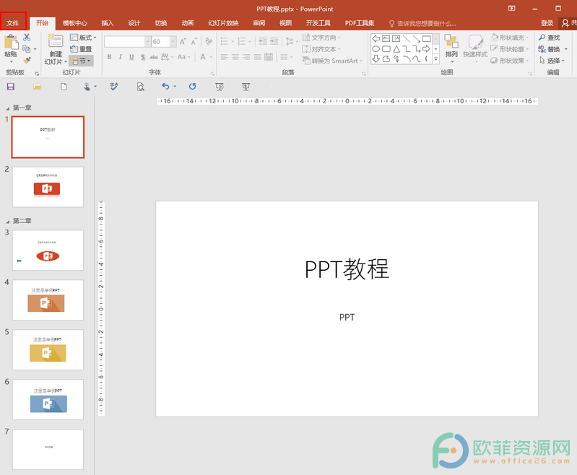Click the PPT教程 title on slide
Image resolution: width=577 pixels, height=475 pixels.
point(347,269)
